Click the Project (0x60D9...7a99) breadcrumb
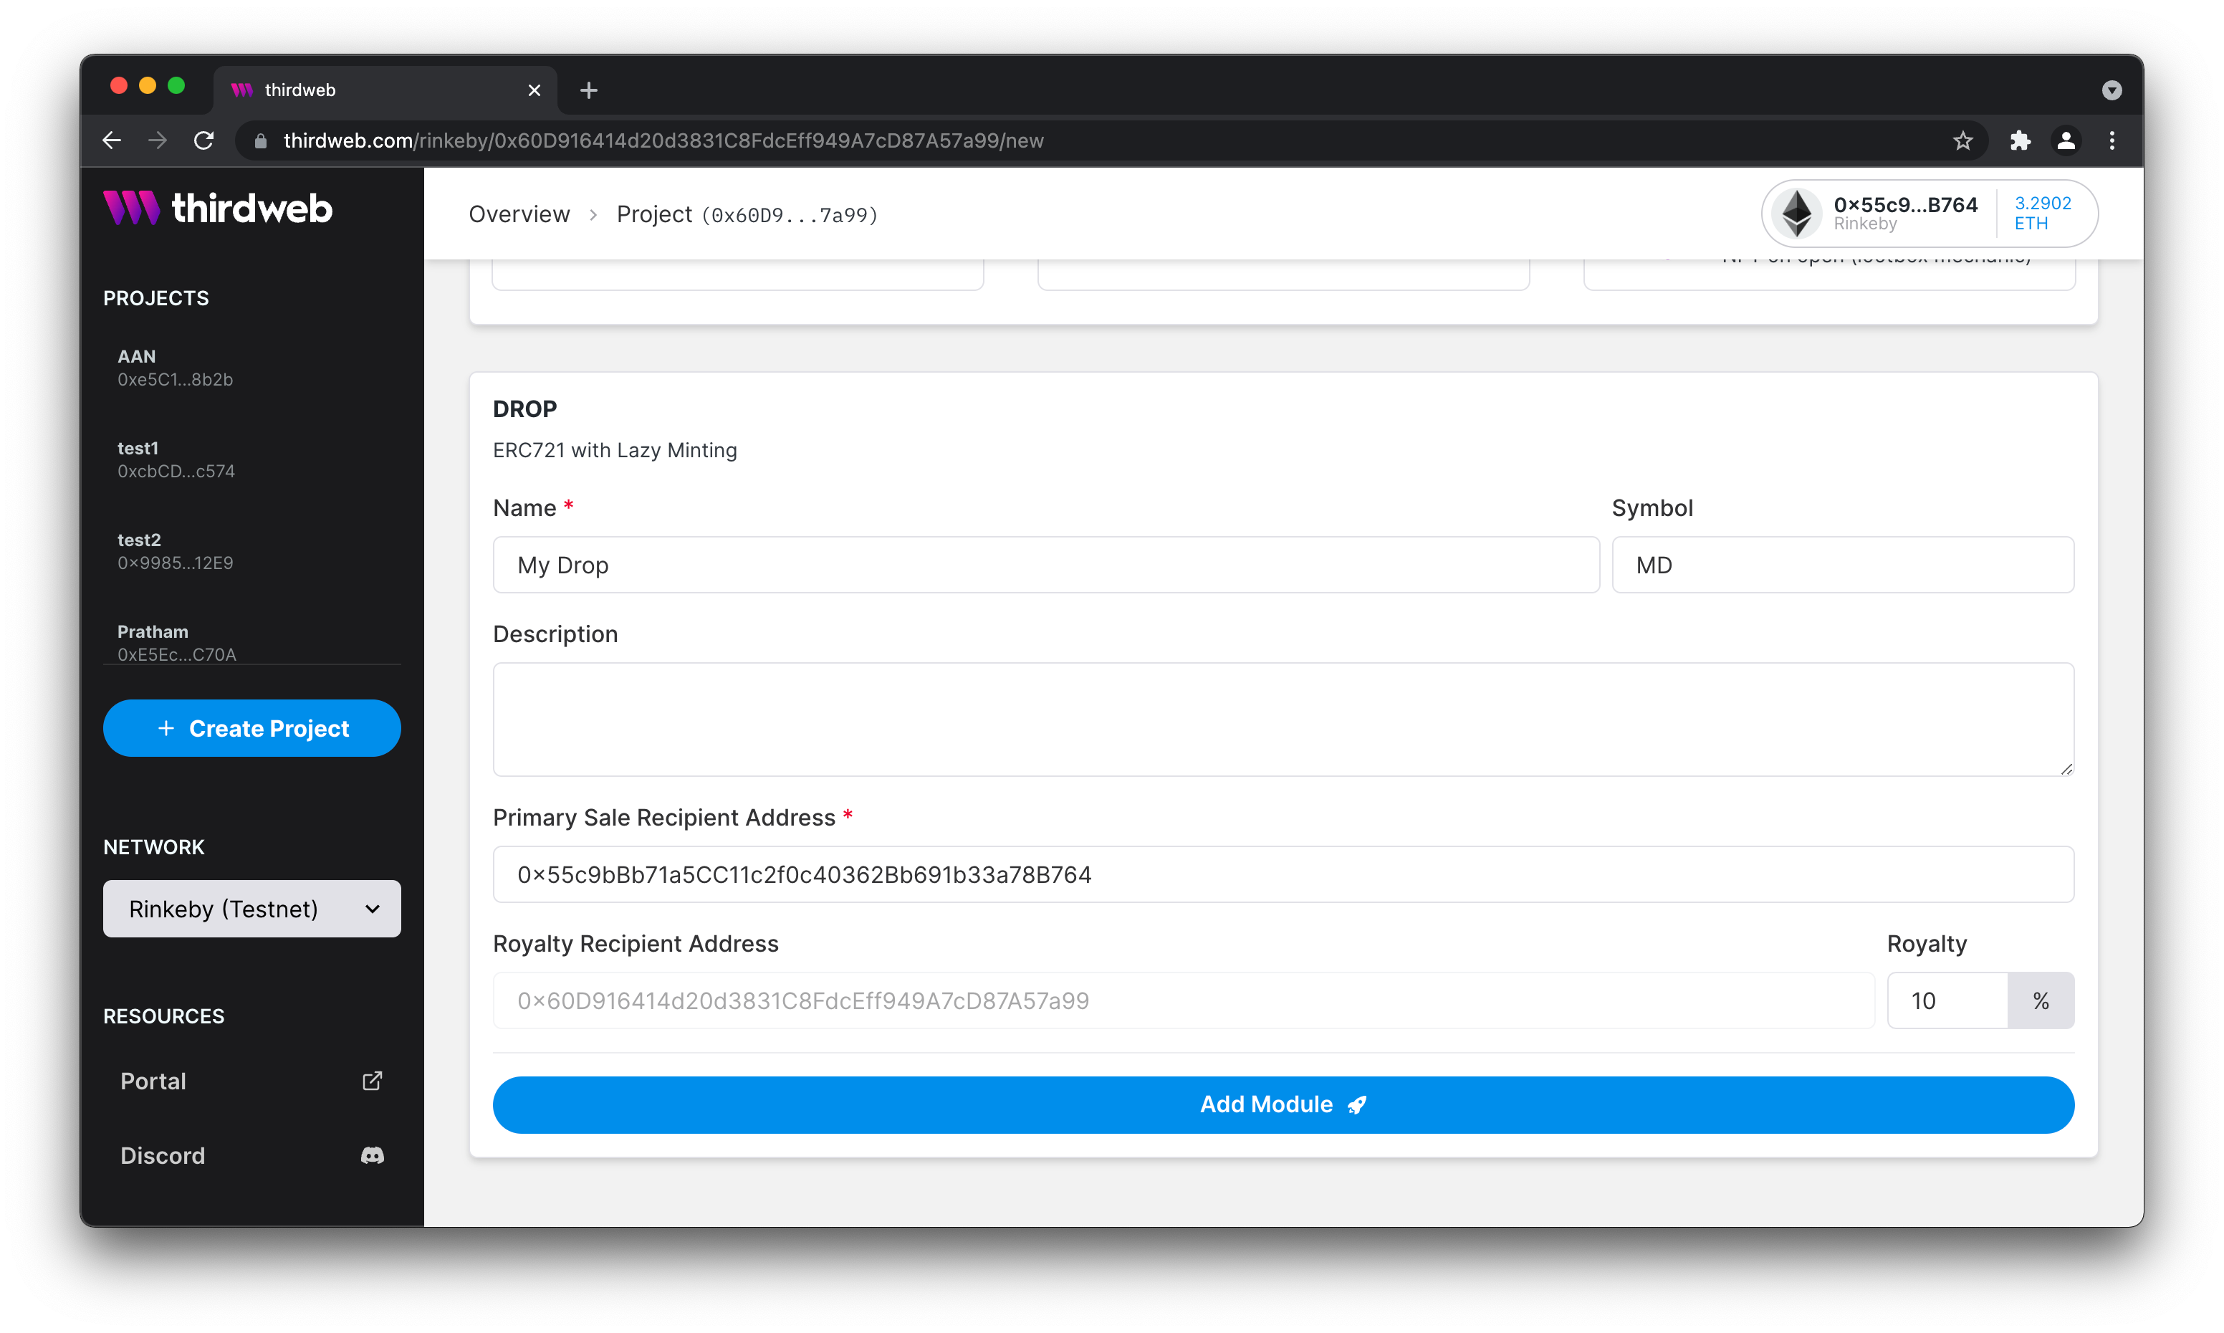Screen dimensions: 2224x1333 coord(746,214)
